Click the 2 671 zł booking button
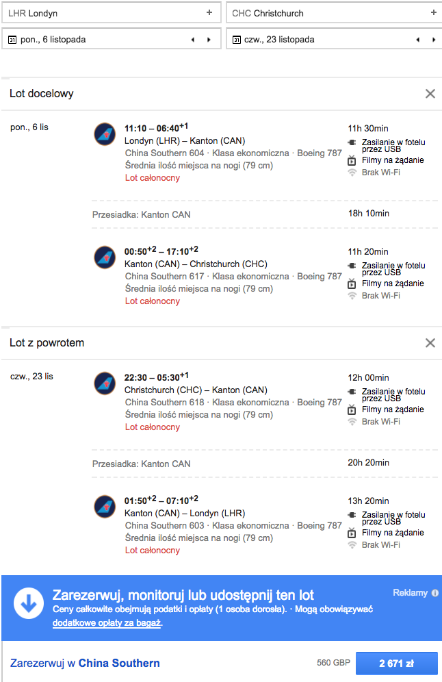 pyautogui.click(x=396, y=664)
